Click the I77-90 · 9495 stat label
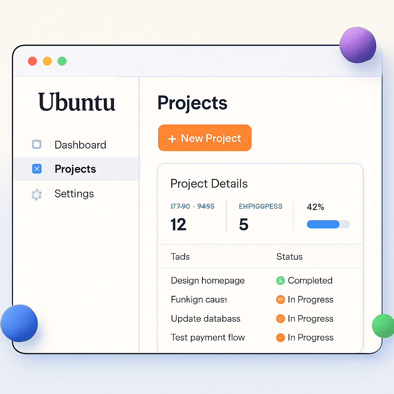The height and width of the screenshot is (394, 394). coord(192,206)
